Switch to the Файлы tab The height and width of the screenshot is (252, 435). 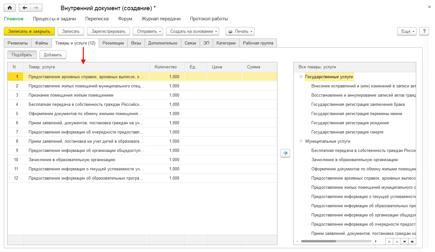click(x=41, y=43)
